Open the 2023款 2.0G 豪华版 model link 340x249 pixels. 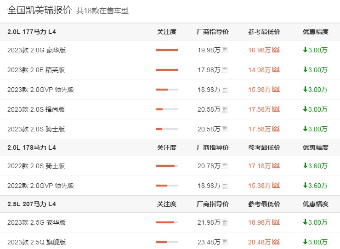click(36, 50)
